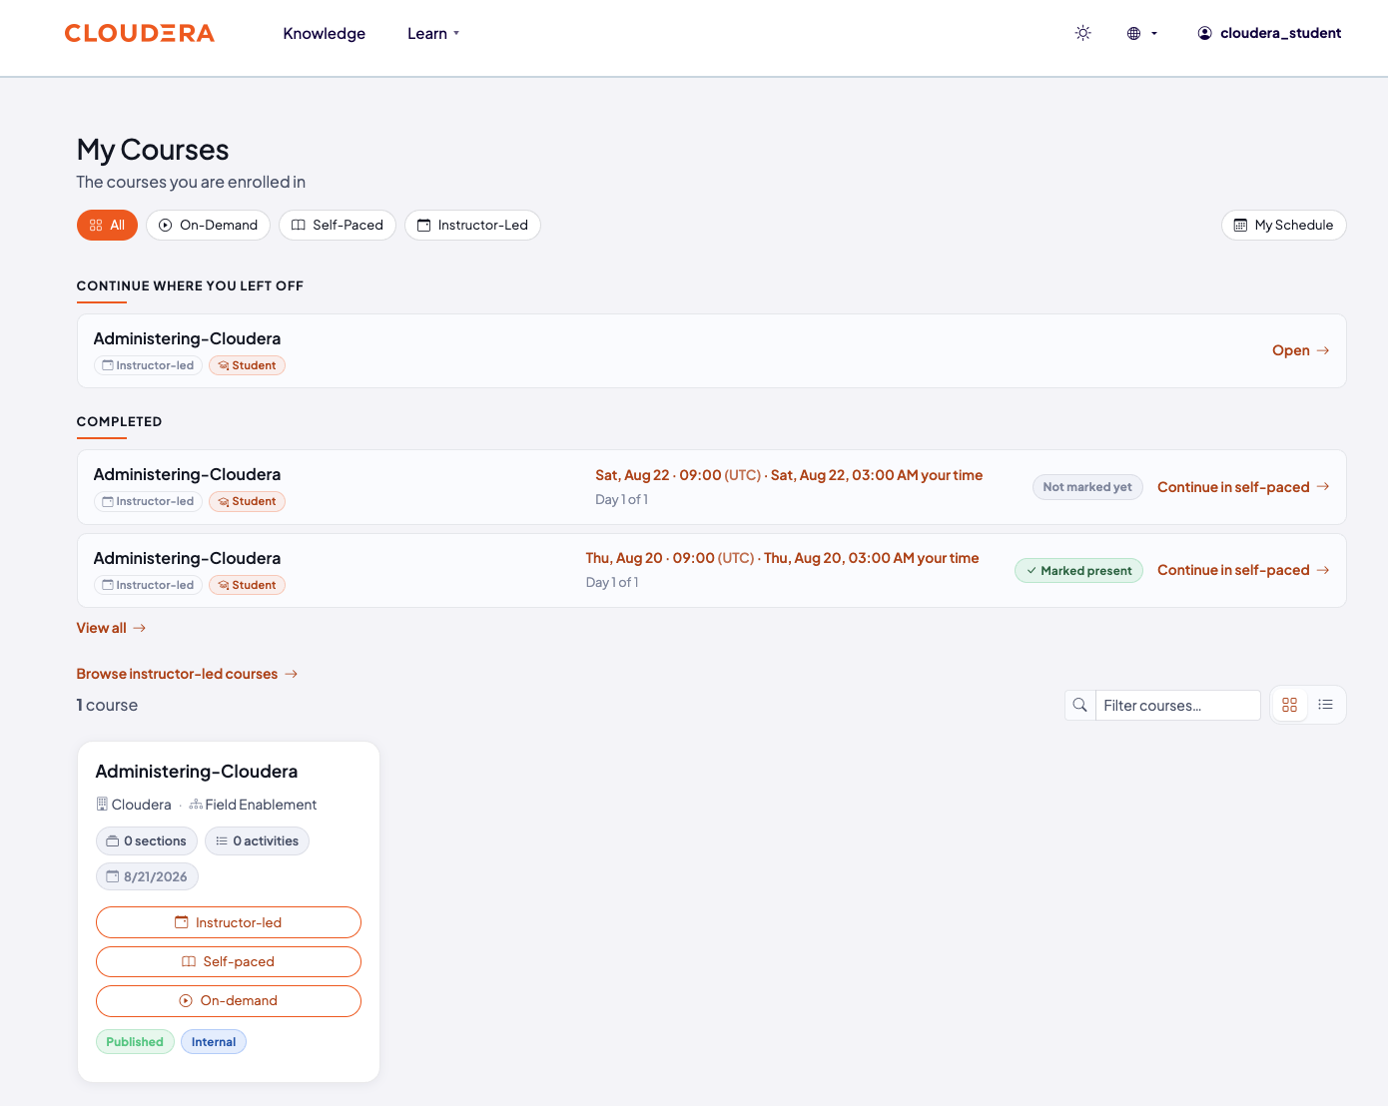Click View all completed sessions
Viewport: 1388px width, 1106px height.
point(112,628)
